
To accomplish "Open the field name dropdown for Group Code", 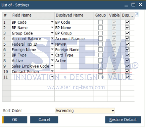I will 52,33.
